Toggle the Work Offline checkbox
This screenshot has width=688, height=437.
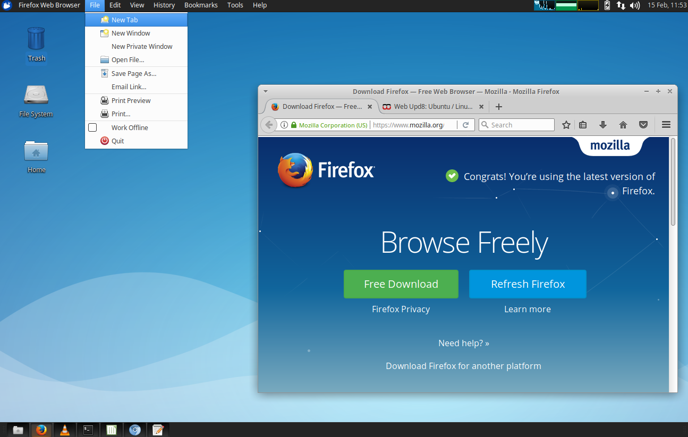[92, 127]
